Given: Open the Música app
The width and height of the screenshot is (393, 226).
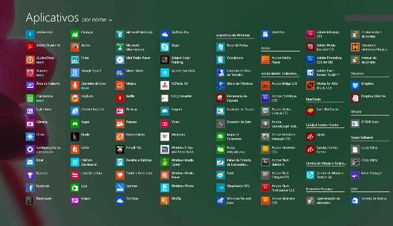Looking at the screenshot, I should click(x=126, y=86).
